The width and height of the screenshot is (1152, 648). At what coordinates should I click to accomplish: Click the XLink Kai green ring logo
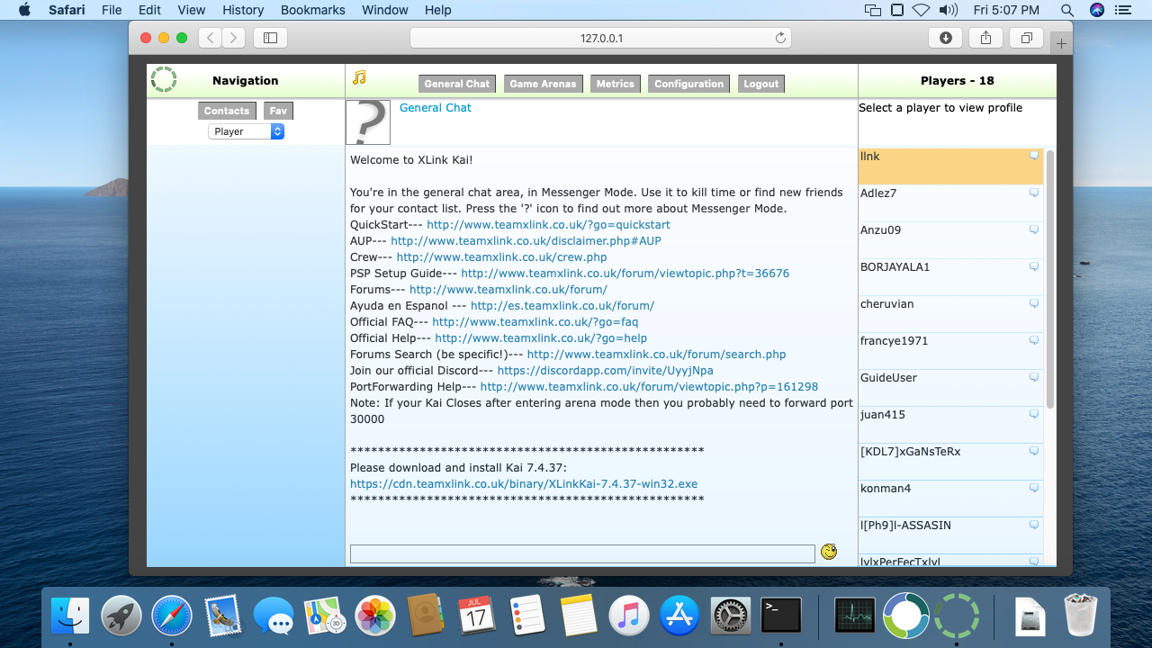pyautogui.click(x=164, y=79)
